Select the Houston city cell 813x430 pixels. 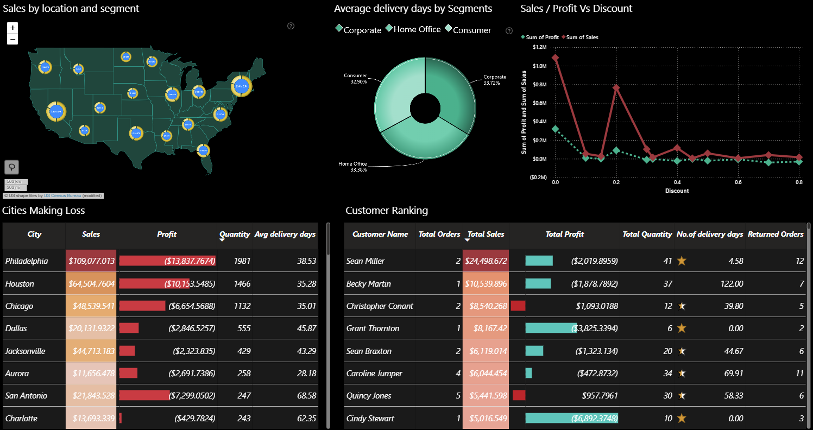click(x=34, y=284)
